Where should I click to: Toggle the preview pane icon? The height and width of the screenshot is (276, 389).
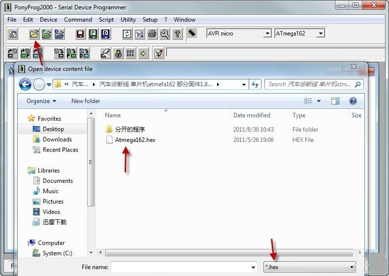pyautogui.click(x=335, y=101)
